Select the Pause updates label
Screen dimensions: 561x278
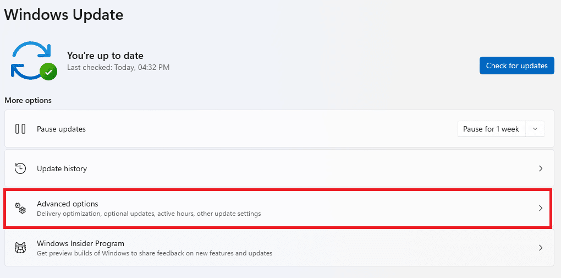[x=61, y=129]
